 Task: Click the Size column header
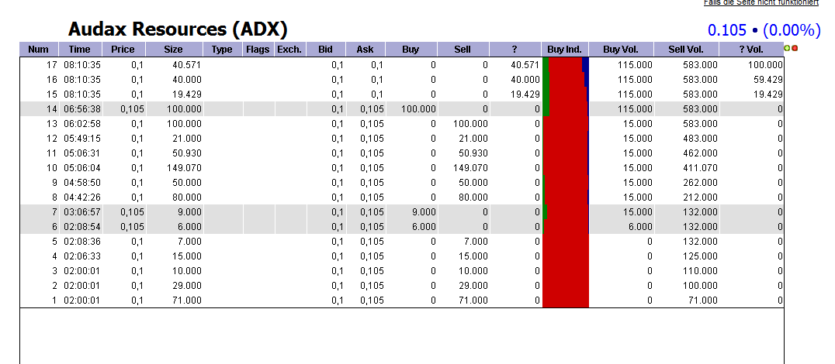tap(174, 50)
